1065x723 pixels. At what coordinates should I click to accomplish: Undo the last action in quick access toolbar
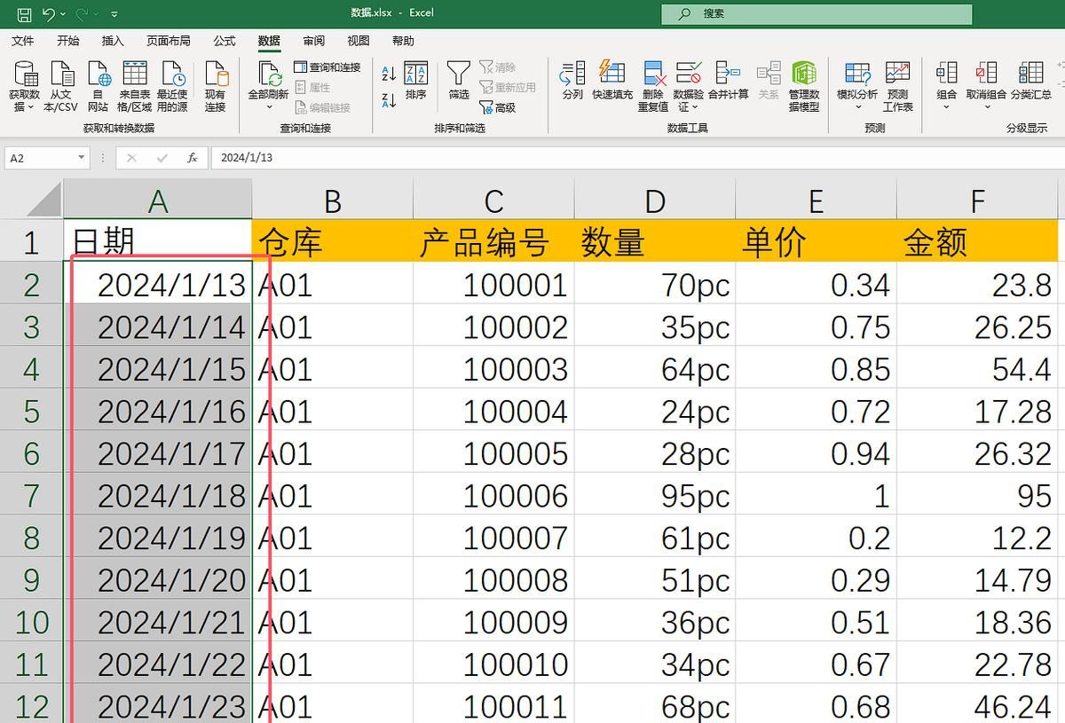pyautogui.click(x=48, y=14)
